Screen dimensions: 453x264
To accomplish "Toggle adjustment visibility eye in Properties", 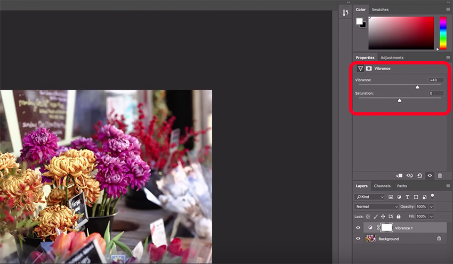I will pos(430,175).
